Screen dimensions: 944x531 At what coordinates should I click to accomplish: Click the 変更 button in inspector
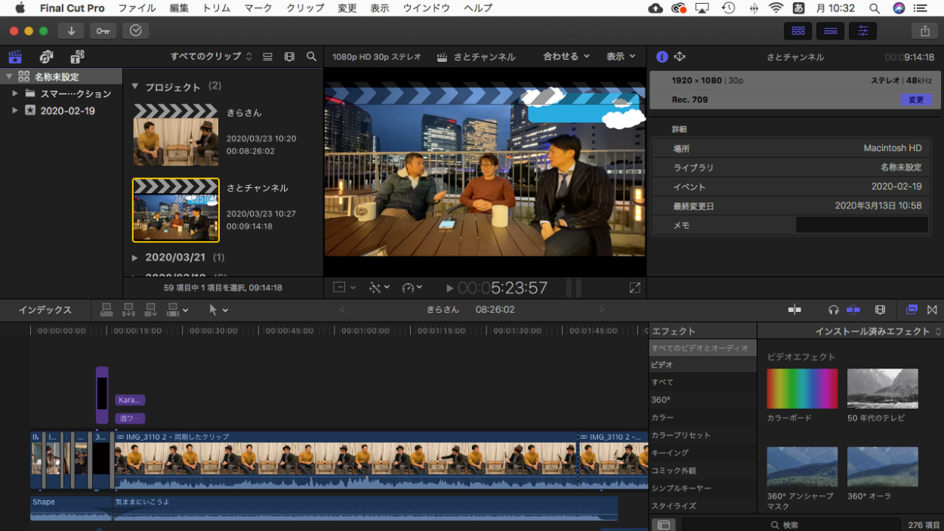[915, 100]
